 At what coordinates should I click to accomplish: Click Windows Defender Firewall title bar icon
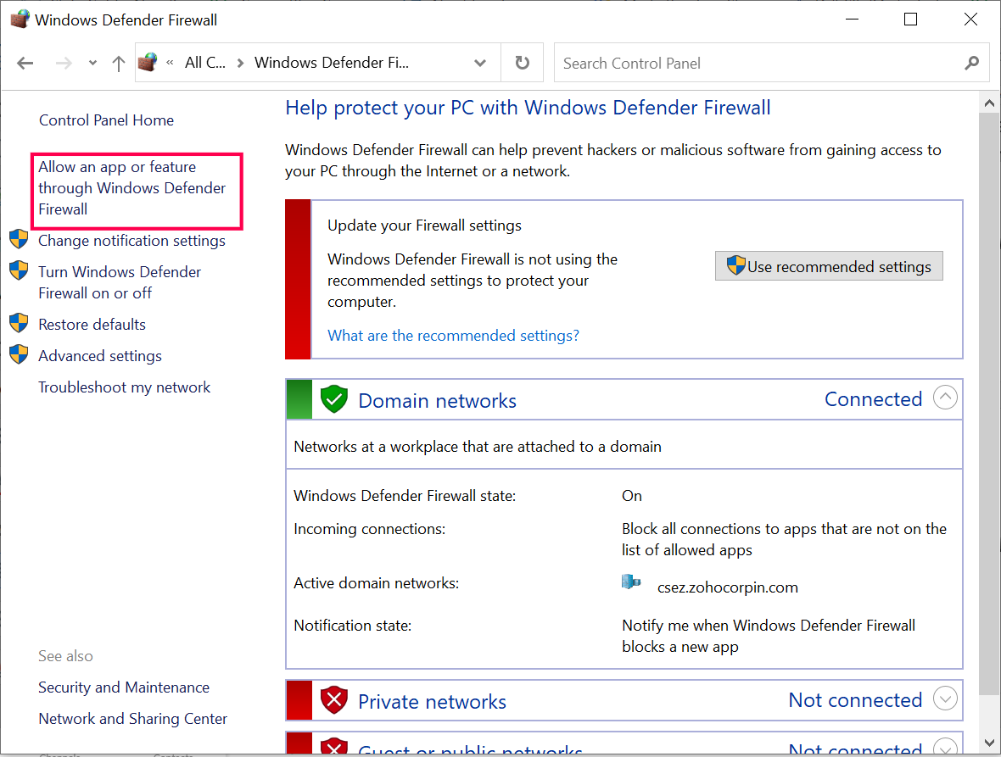20,19
